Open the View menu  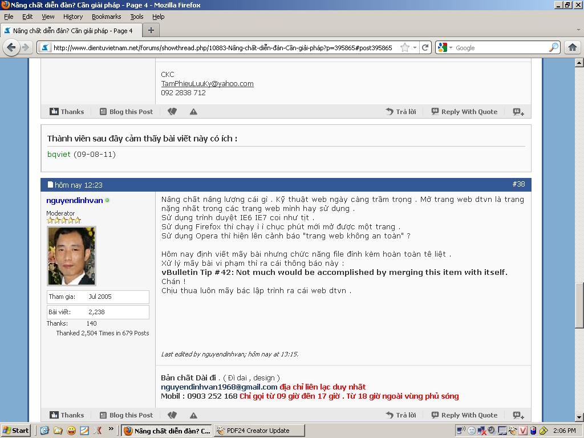[48, 17]
